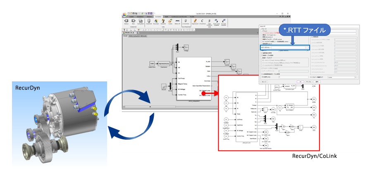
Task: Select the CoLink link icon
Action: pos(170,21)
